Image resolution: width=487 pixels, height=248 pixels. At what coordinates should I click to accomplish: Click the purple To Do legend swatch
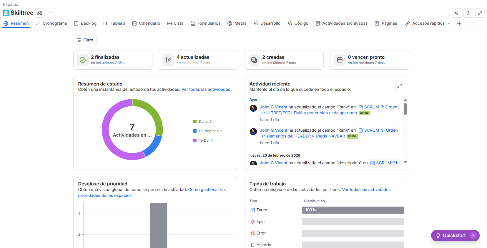click(x=195, y=140)
